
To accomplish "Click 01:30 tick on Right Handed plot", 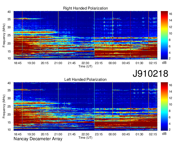I will (x=139, y=63).
